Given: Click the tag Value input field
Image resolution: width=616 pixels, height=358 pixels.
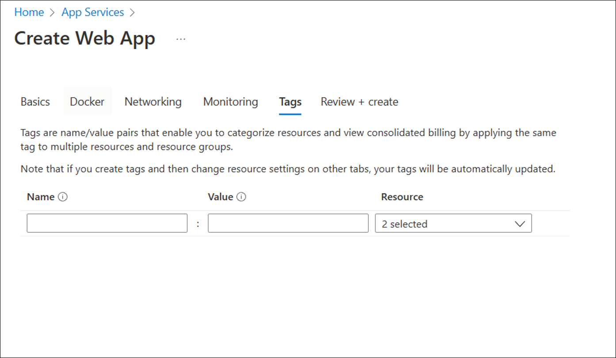Looking at the screenshot, I should click(x=288, y=223).
